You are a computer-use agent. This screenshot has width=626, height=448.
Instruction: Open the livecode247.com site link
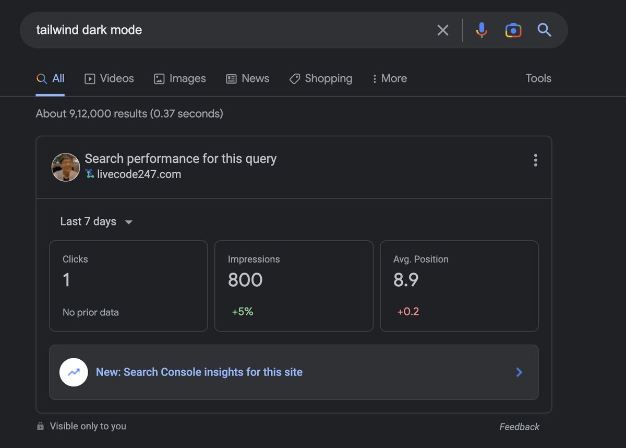coord(134,174)
